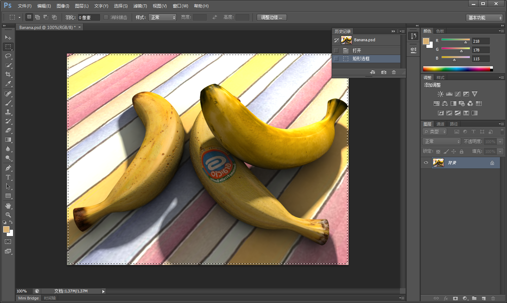The height and width of the screenshot is (303, 507).
Task: Select the History Brush tool
Action: [x=8, y=121]
